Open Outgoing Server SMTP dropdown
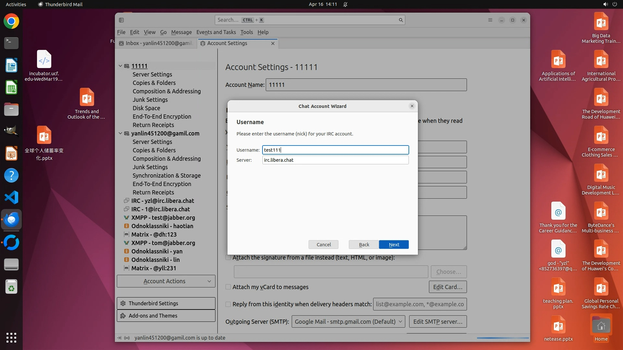 click(x=348, y=321)
